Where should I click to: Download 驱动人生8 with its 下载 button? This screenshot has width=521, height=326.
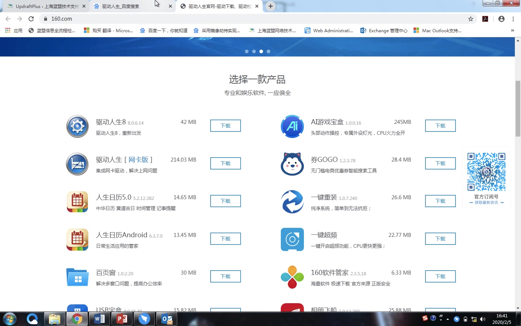[x=225, y=126]
